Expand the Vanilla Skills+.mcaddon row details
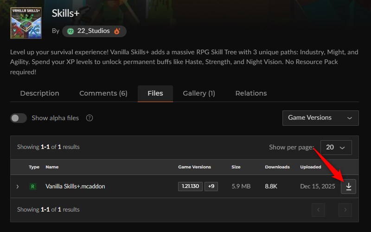Viewport: 371px width, 232px height. coord(18,187)
